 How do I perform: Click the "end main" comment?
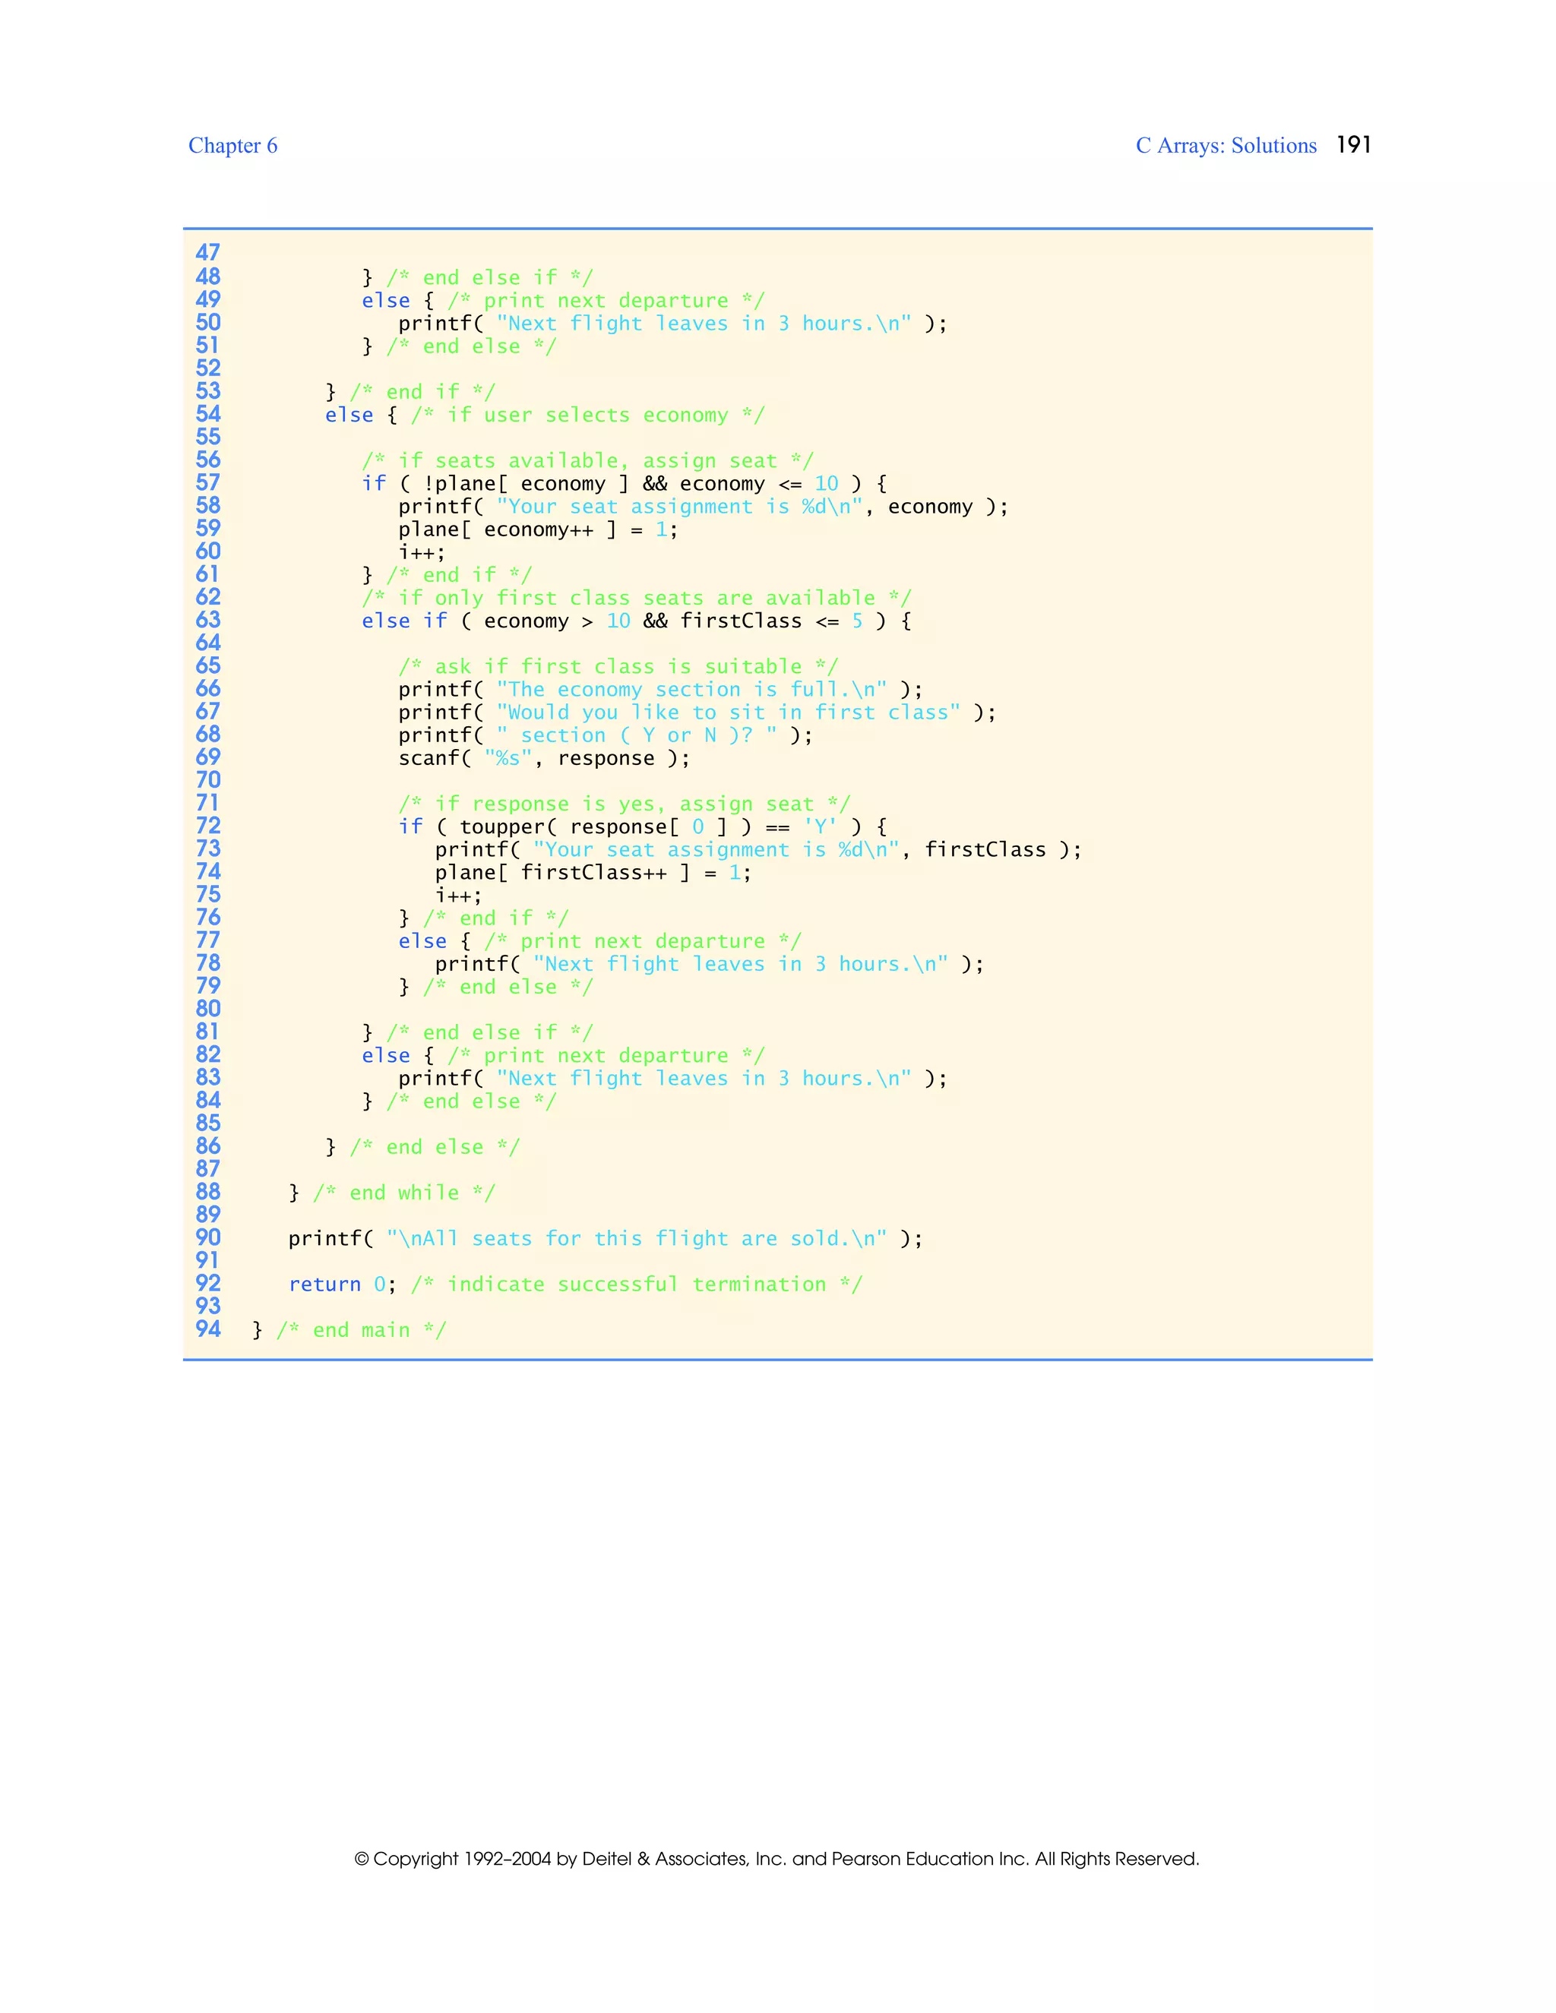362,1330
